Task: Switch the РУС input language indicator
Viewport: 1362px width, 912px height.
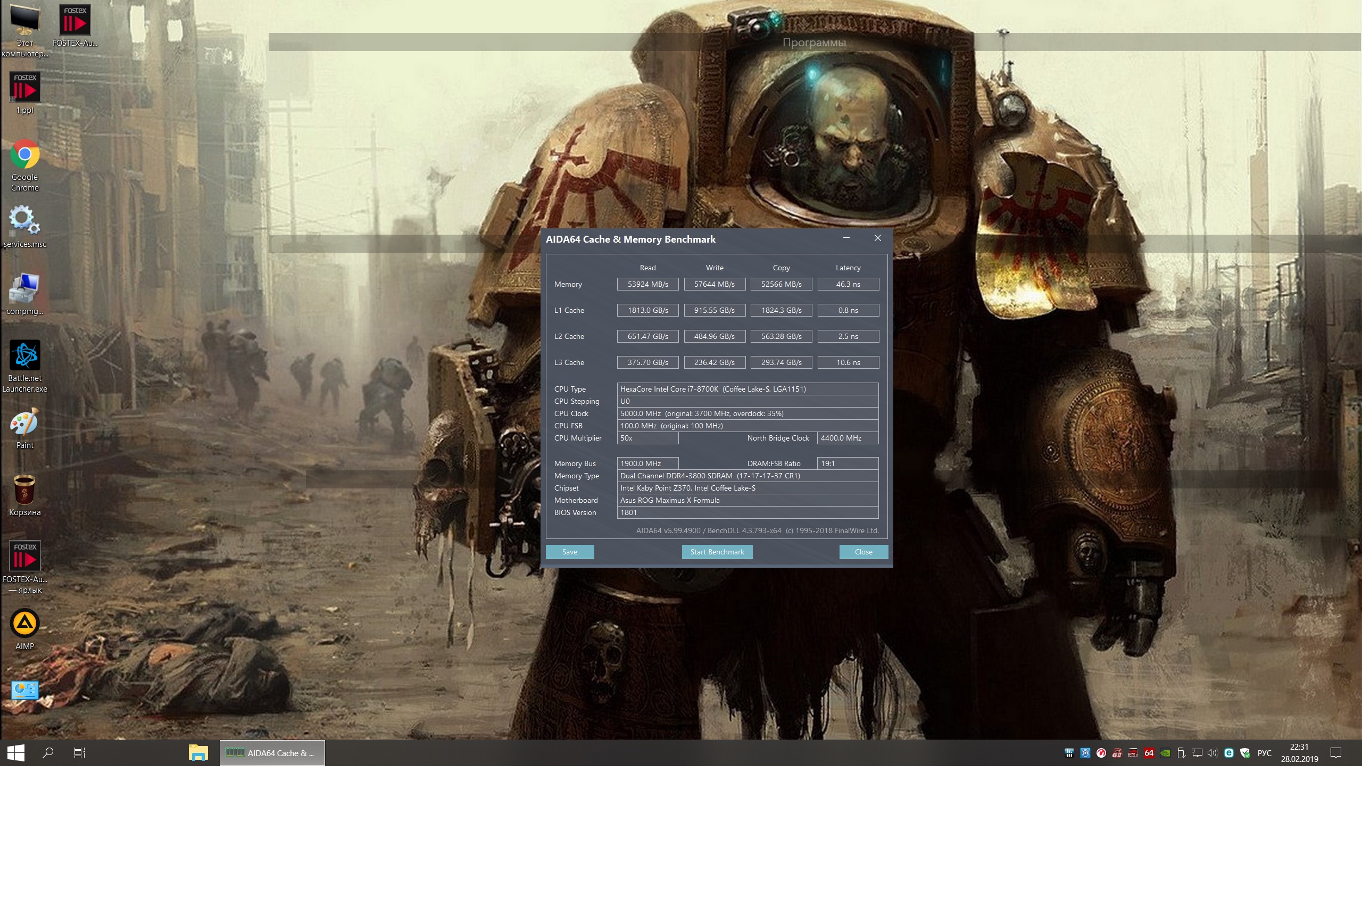Action: (1264, 752)
